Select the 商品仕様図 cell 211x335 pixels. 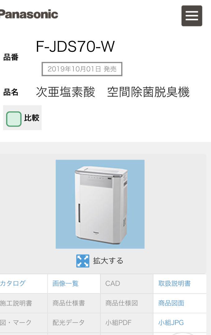tap(121, 303)
